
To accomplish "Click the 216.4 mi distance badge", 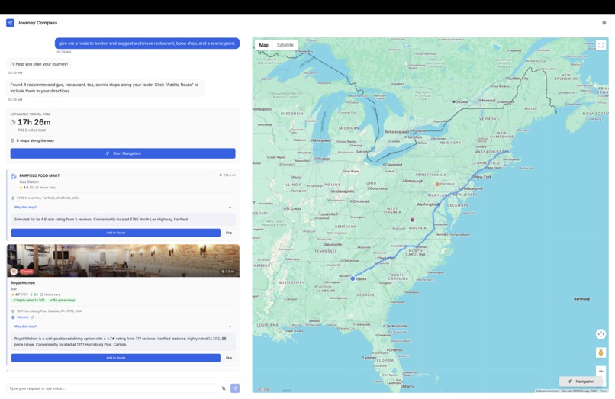I will tap(227, 175).
